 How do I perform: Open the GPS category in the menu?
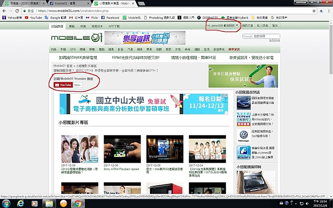coord(73,49)
